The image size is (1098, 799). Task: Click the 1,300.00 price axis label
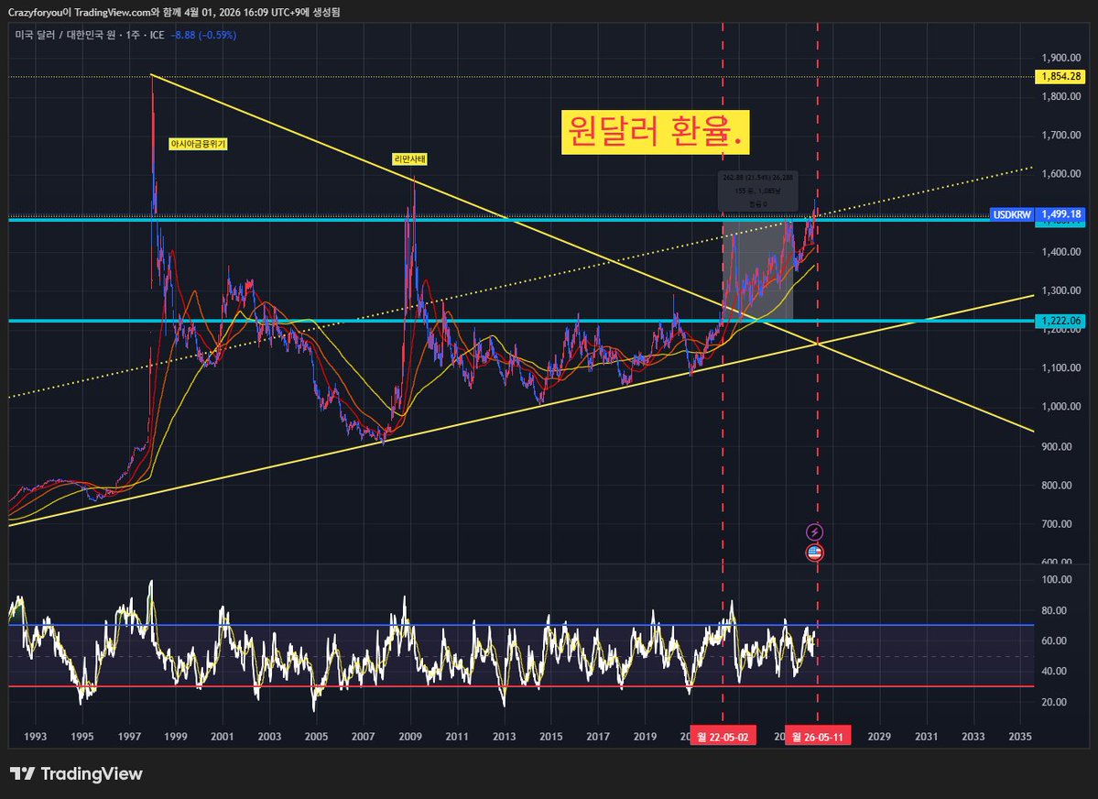1060,290
